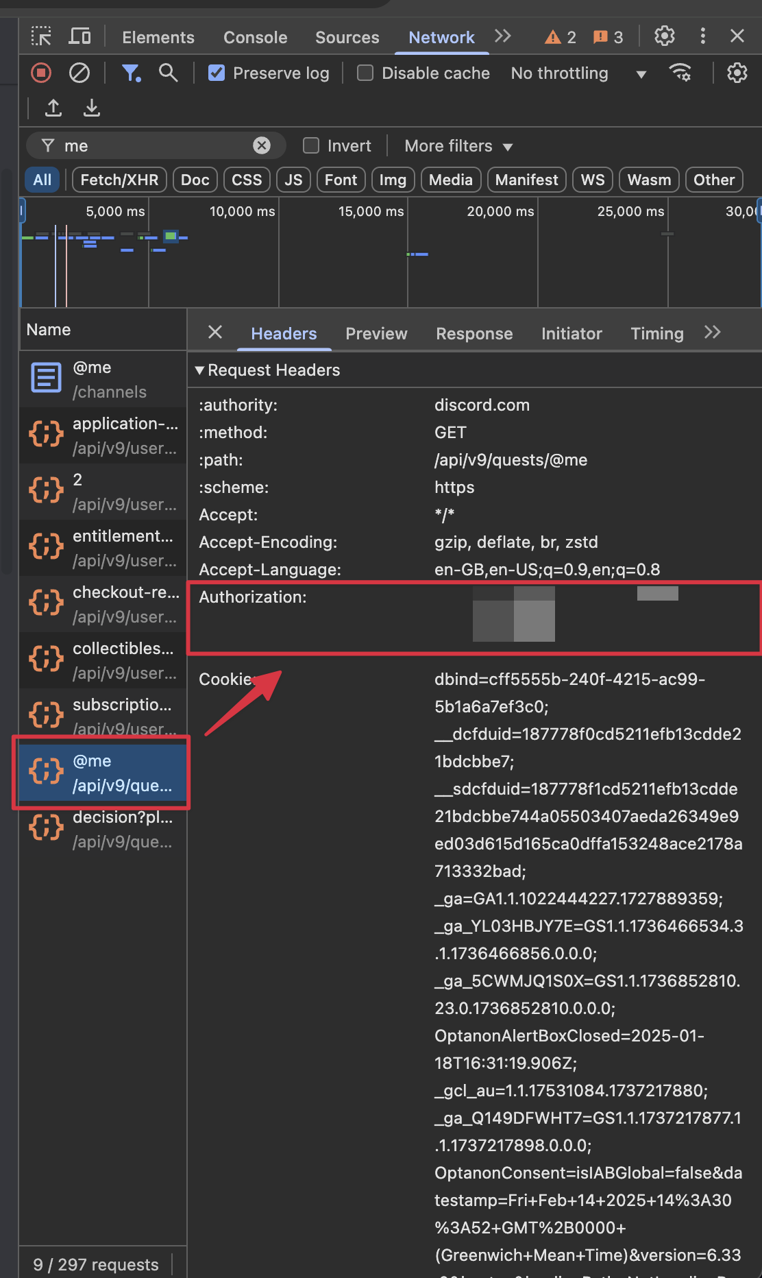
Task: Enable the Disable cache checkbox
Action: [365, 73]
